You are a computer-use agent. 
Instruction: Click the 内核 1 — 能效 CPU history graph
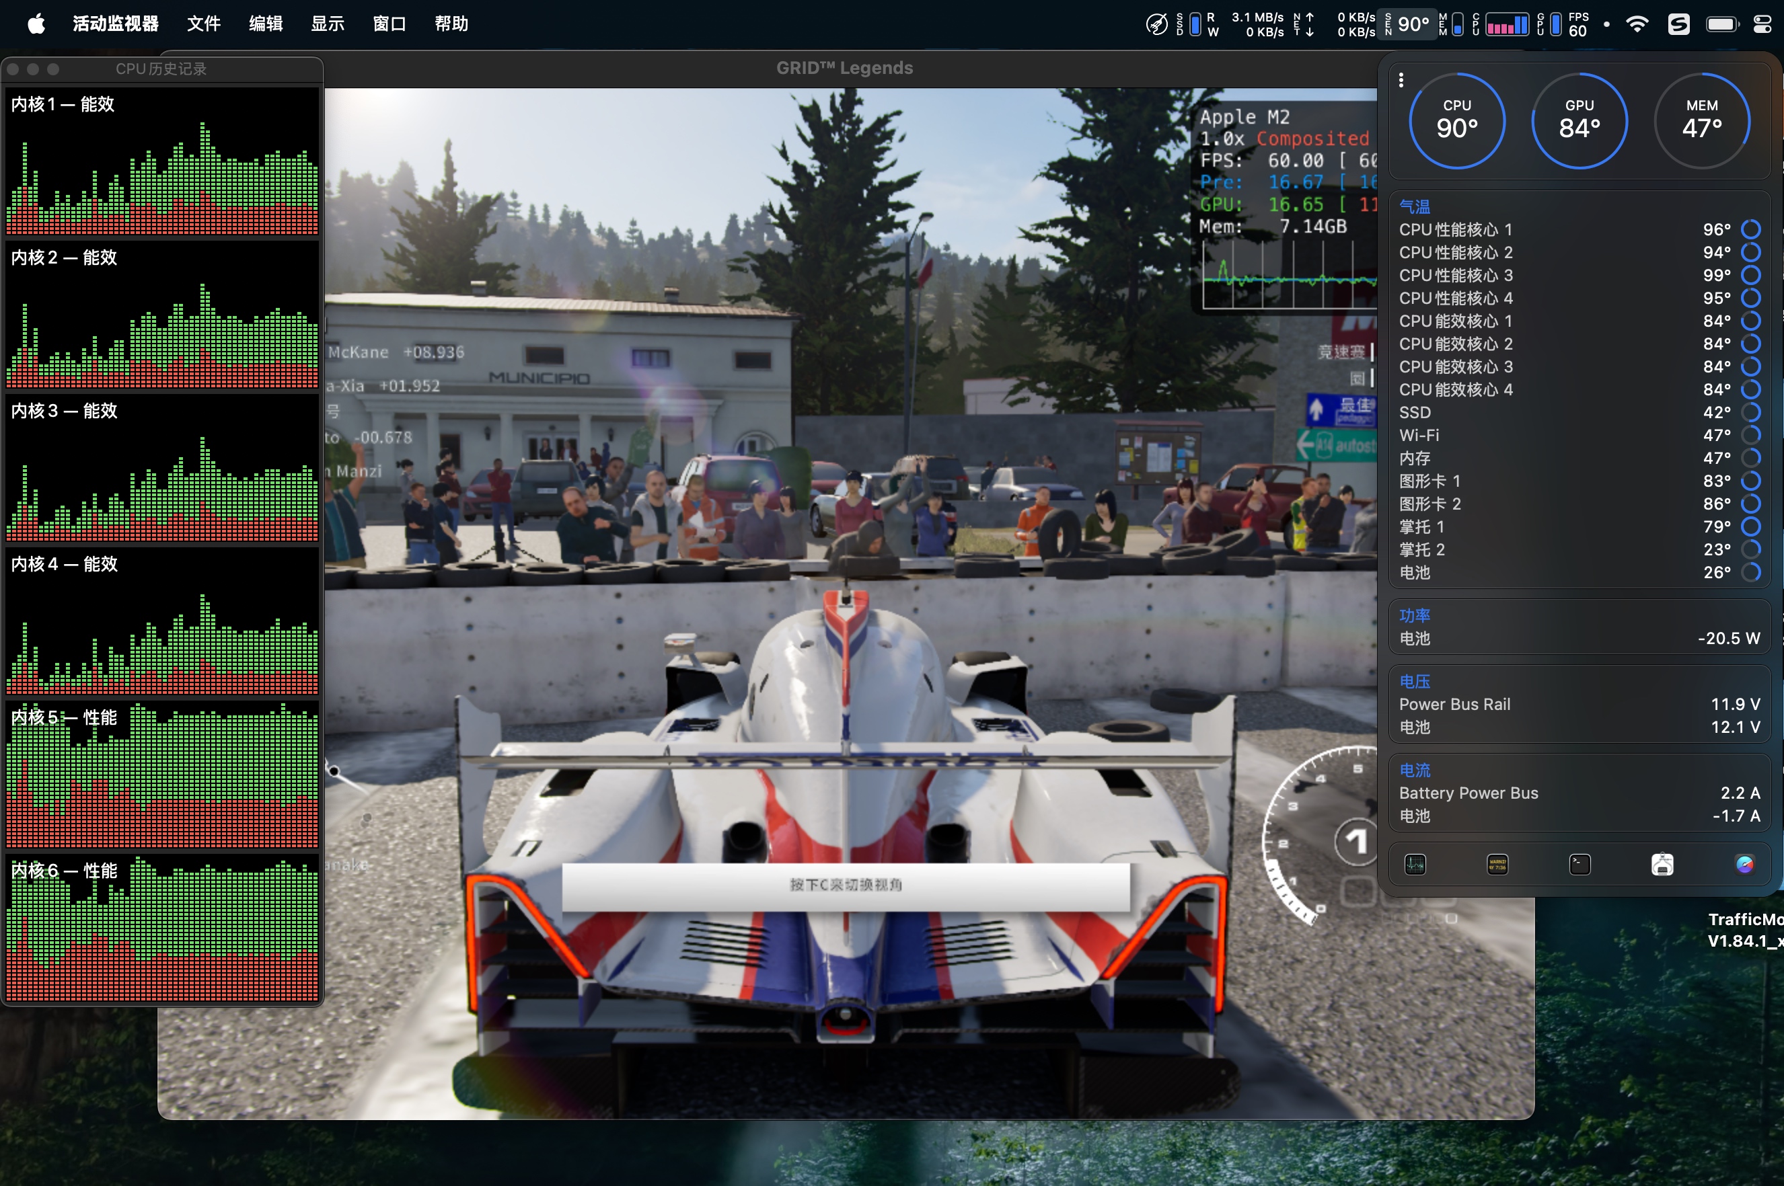pos(162,161)
